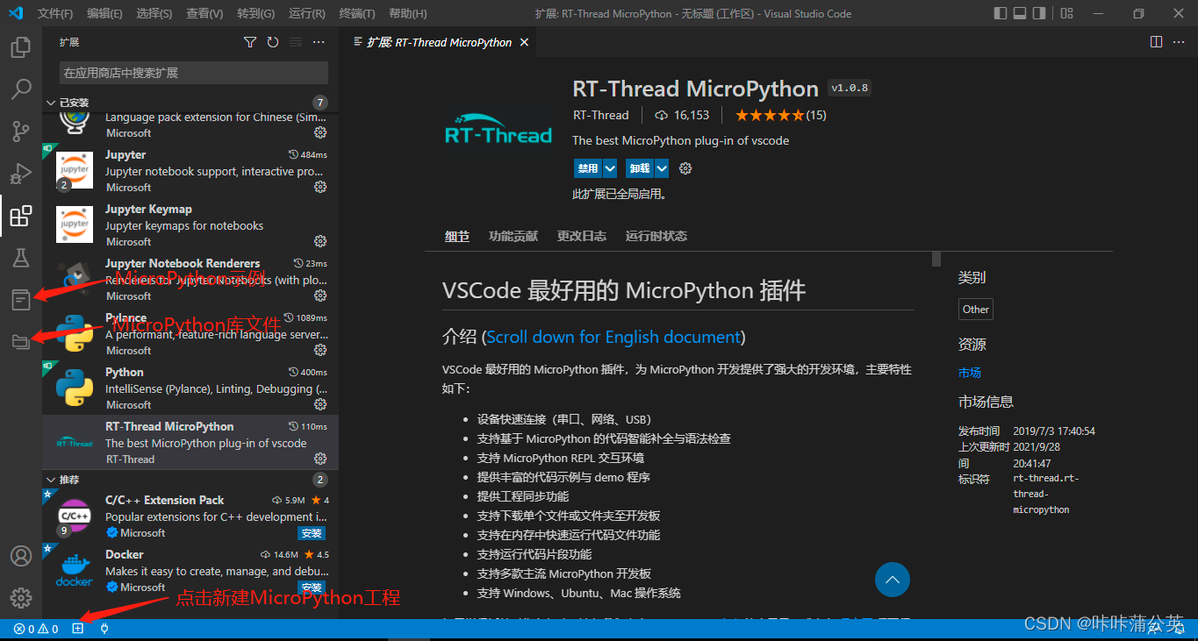The height and width of the screenshot is (641, 1198).
Task: Click the device connect plug icon in status bar
Action: coord(104,629)
